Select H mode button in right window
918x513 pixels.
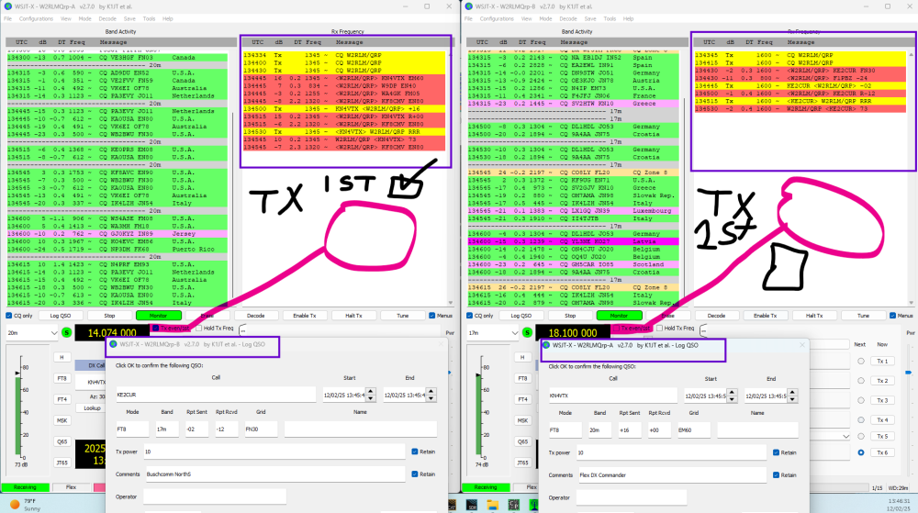coord(522,357)
